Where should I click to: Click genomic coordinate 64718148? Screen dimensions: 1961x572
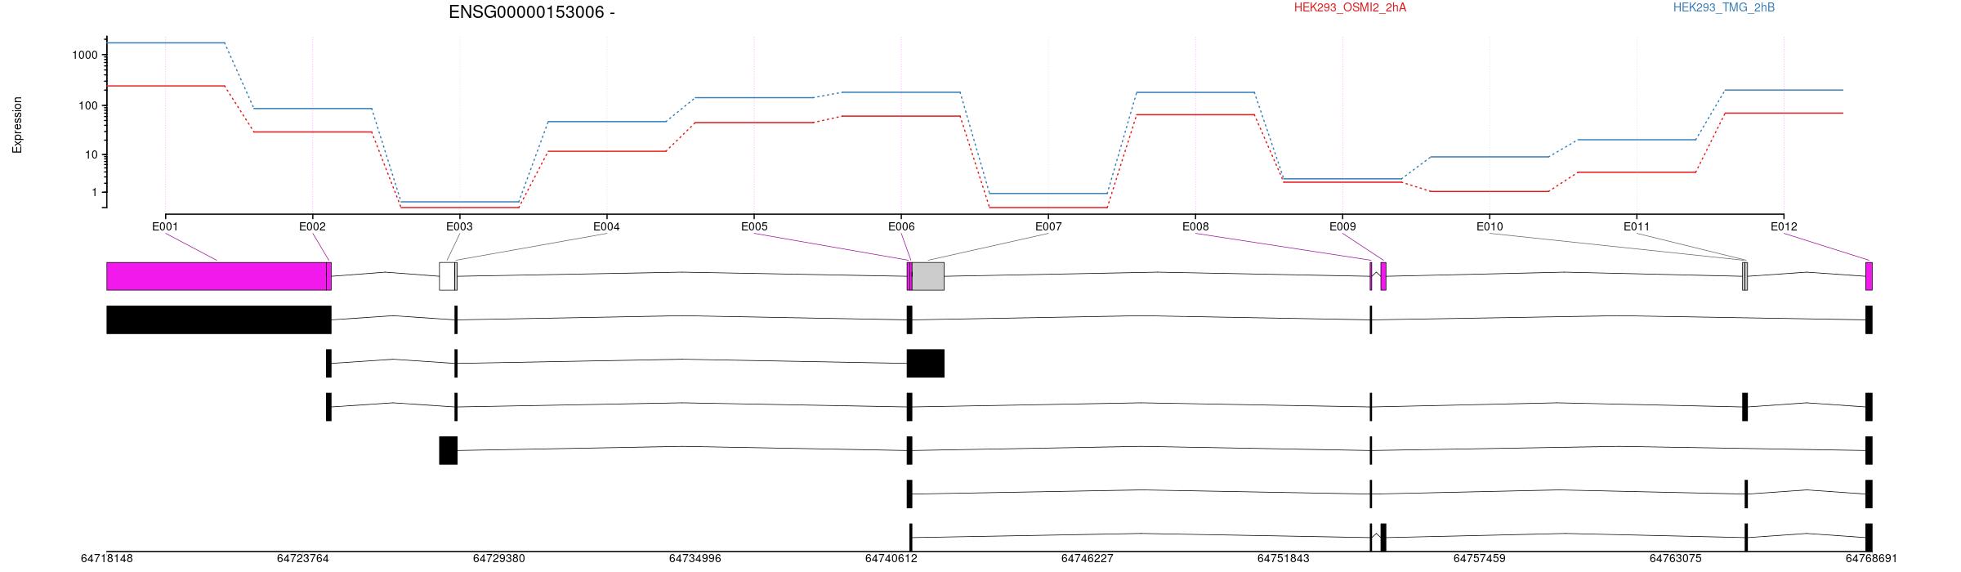coord(106,559)
